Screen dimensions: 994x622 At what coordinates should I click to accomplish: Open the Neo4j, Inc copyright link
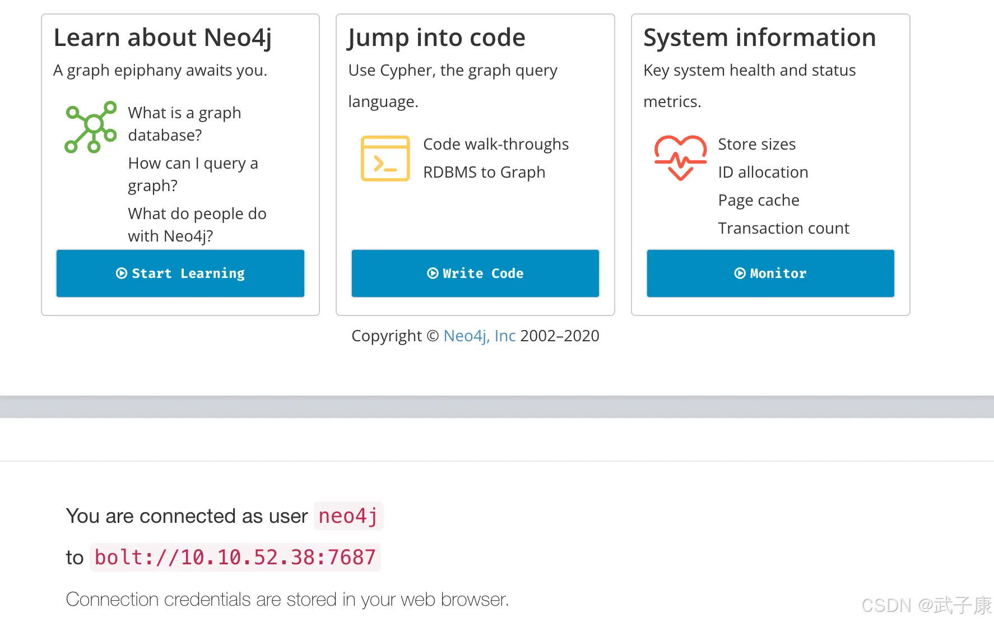pos(479,335)
